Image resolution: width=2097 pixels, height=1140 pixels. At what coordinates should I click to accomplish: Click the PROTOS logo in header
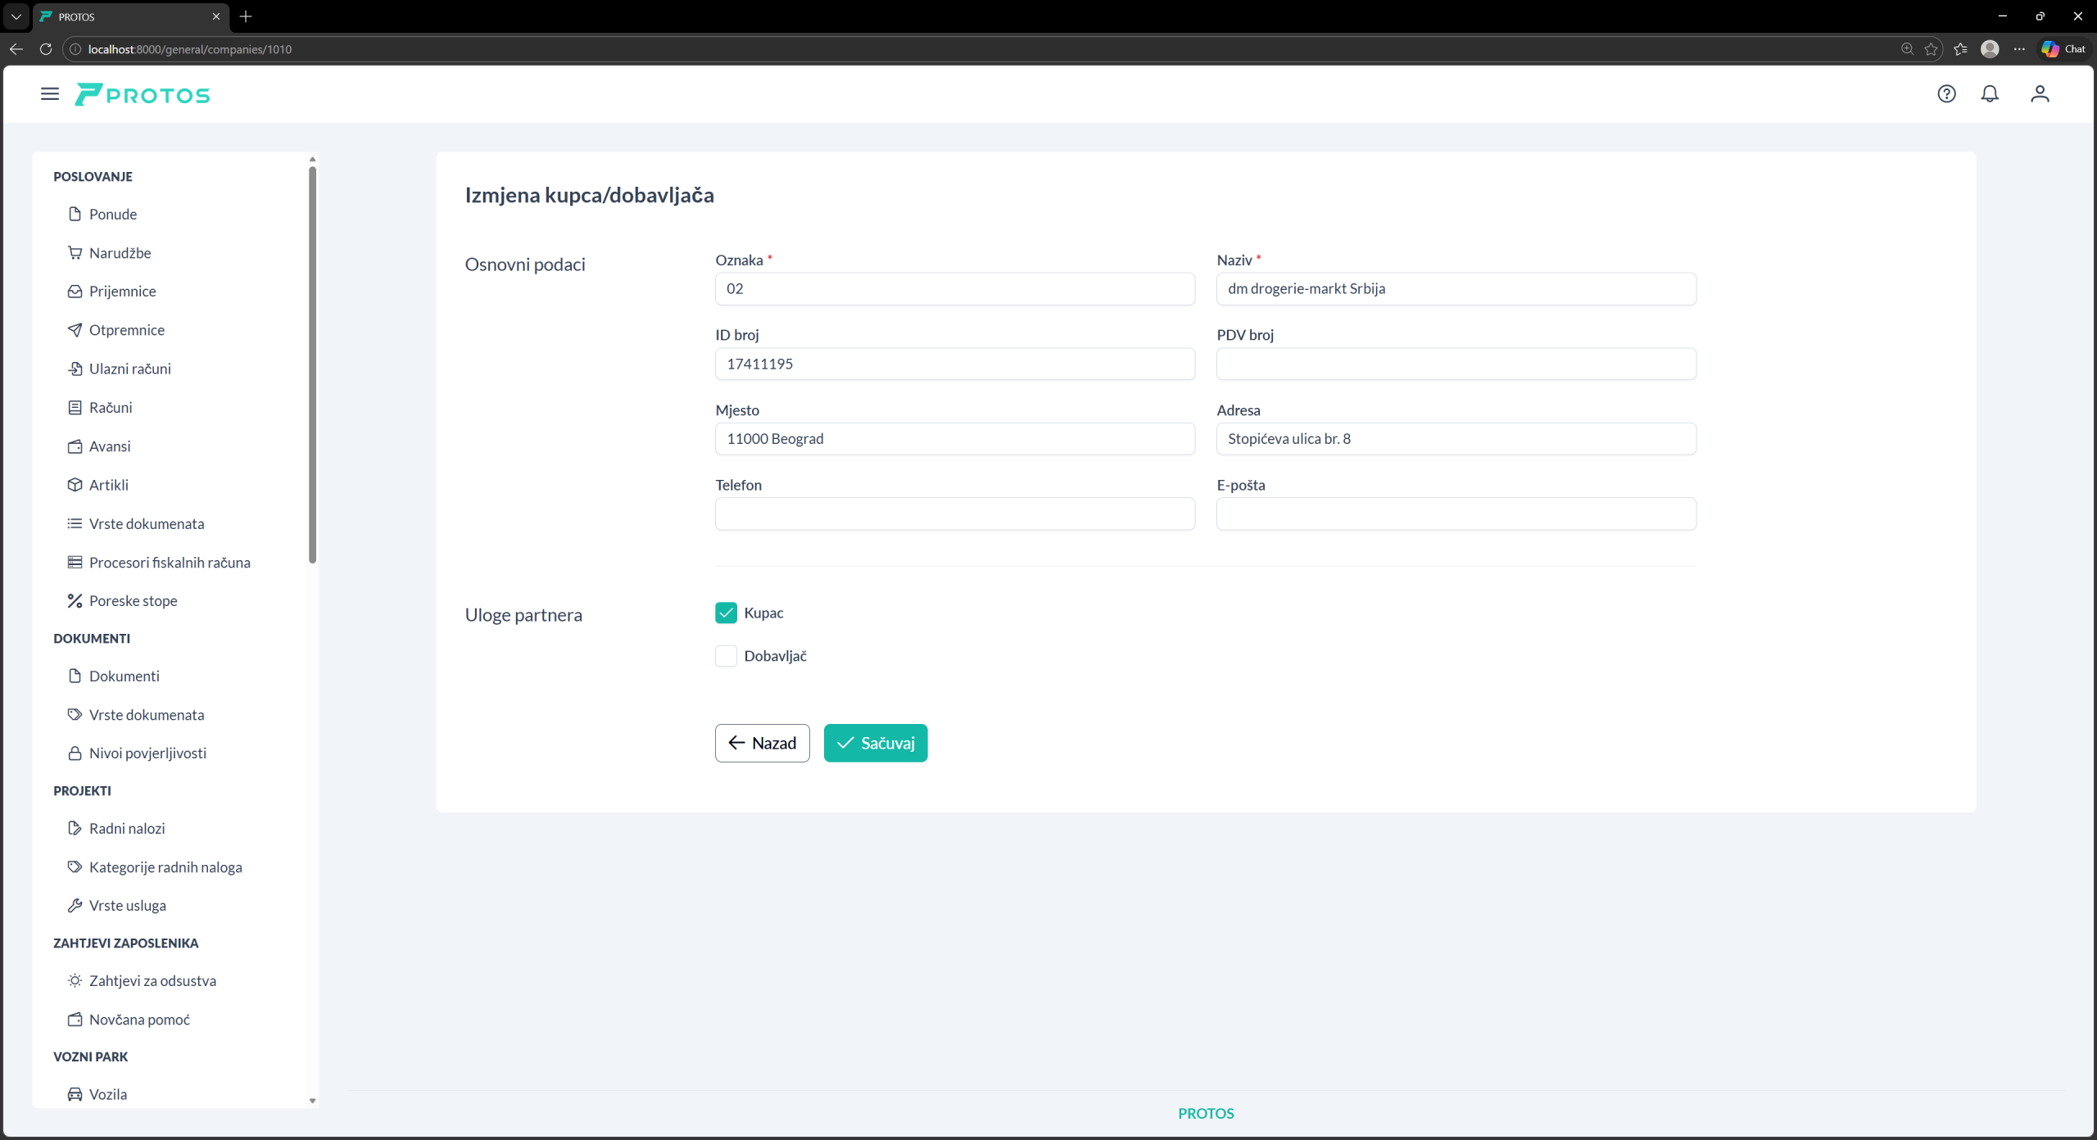tap(143, 95)
